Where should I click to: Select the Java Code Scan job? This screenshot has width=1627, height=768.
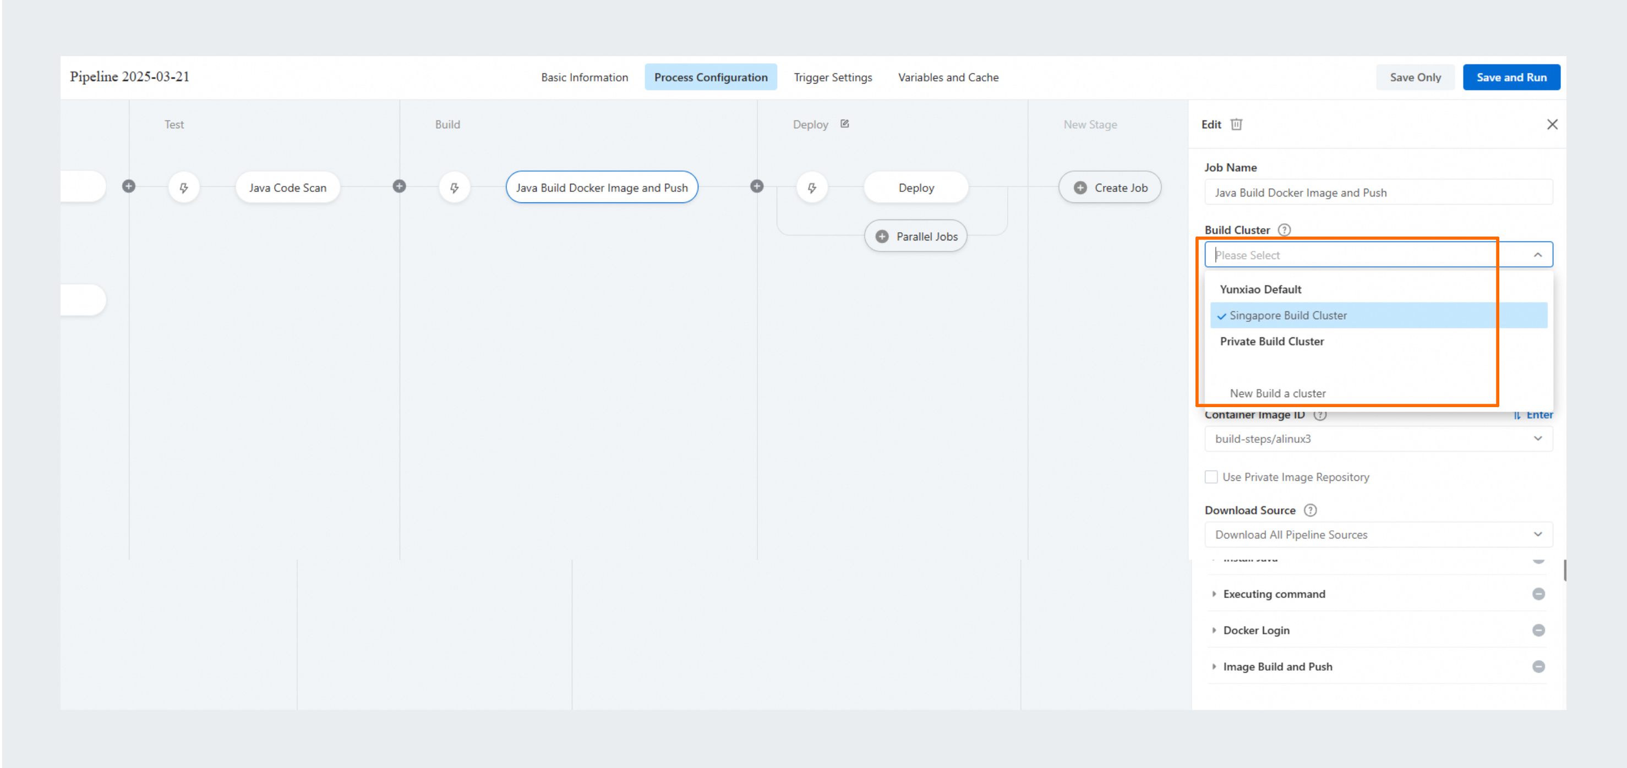pos(287,188)
